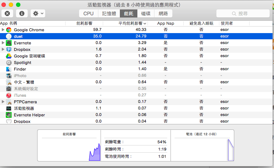This screenshot has width=274, height=168.
Task: Switch to the CPU tab
Action: [x=89, y=13]
